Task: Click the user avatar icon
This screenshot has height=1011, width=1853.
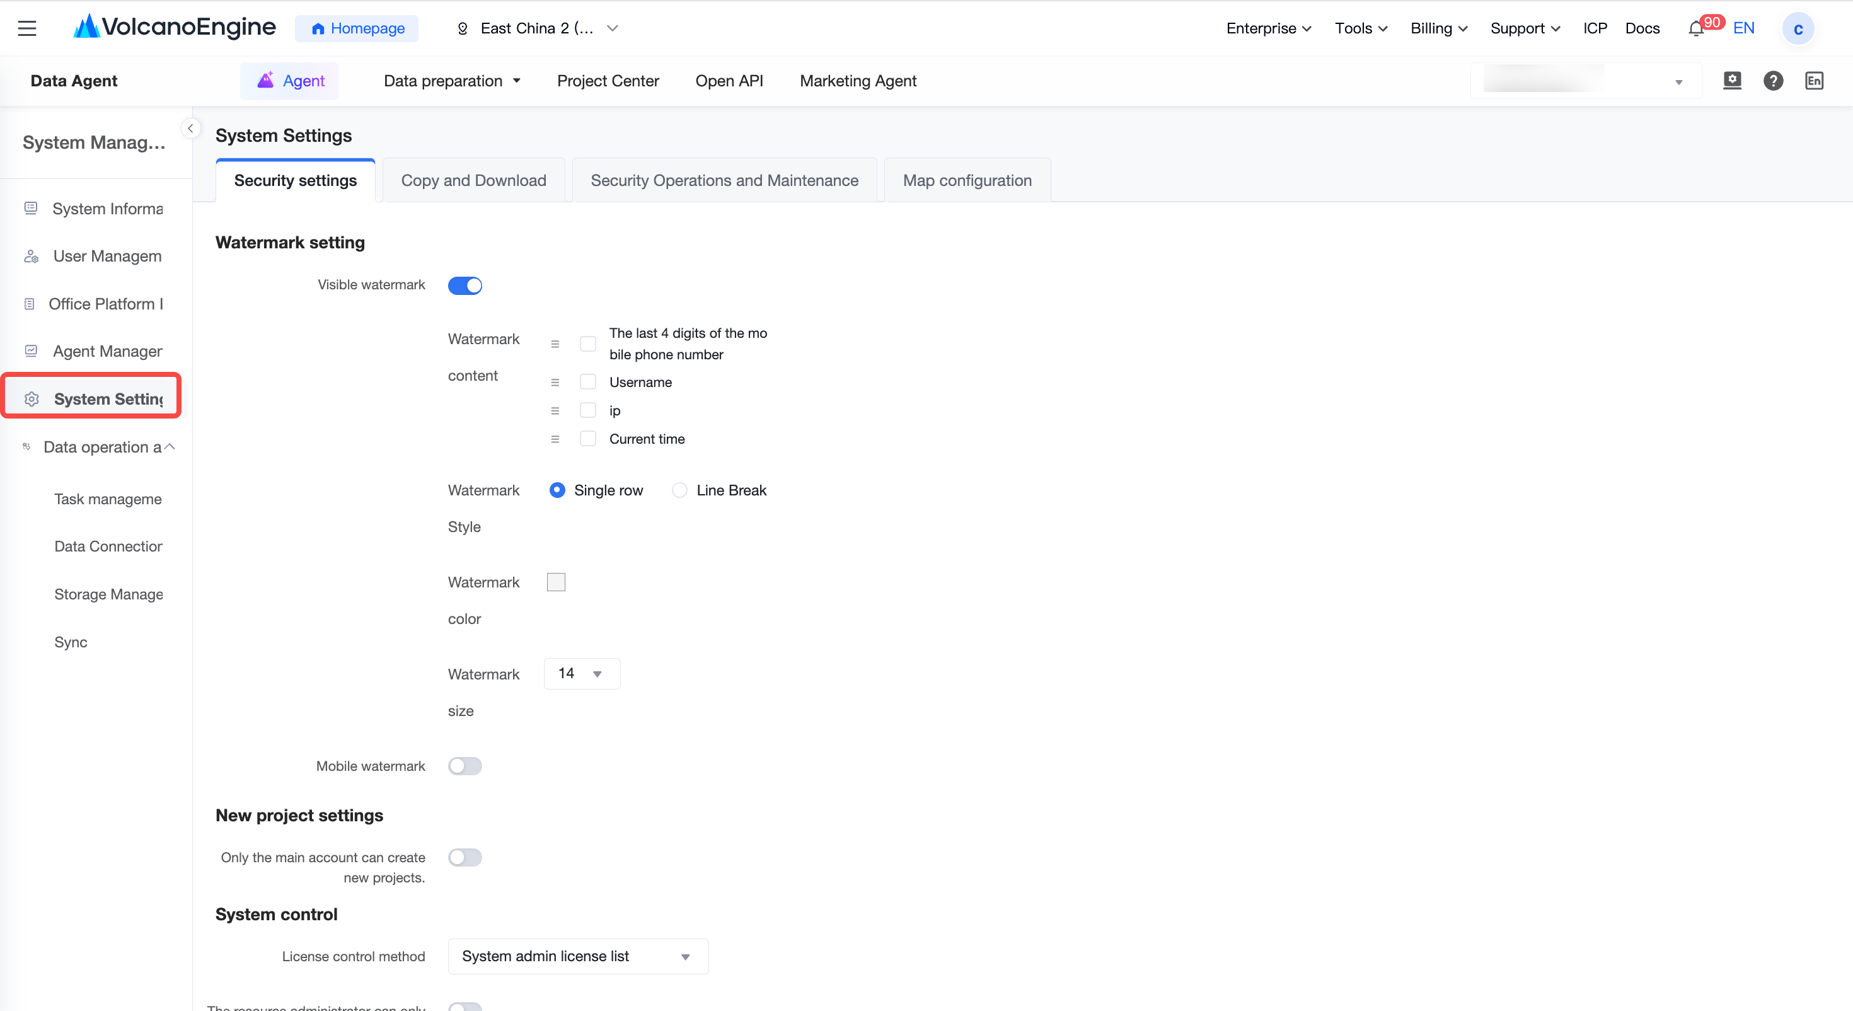Action: click(1798, 28)
